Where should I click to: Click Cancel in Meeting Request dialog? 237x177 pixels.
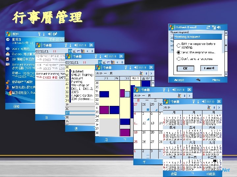[209, 68]
